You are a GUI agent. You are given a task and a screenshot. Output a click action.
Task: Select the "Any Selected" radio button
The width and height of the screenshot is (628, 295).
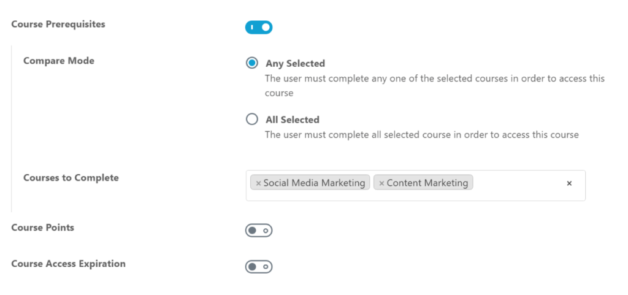tap(252, 63)
